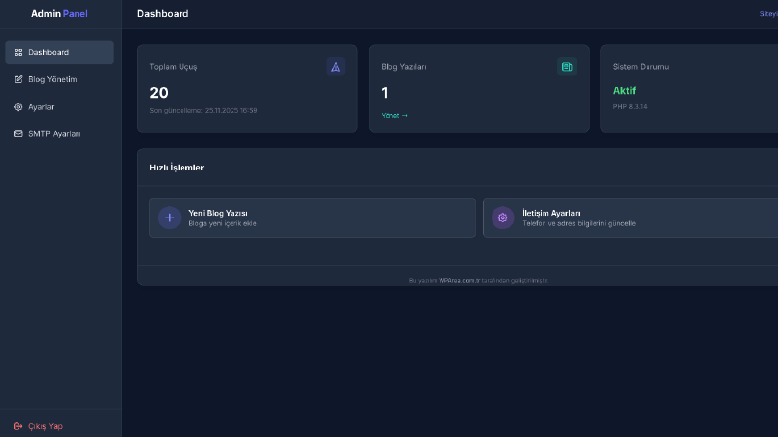Image resolution: width=778 pixels, height=437 pixels.
Task: Click the Aktif system status text
Action: point(624,91)
